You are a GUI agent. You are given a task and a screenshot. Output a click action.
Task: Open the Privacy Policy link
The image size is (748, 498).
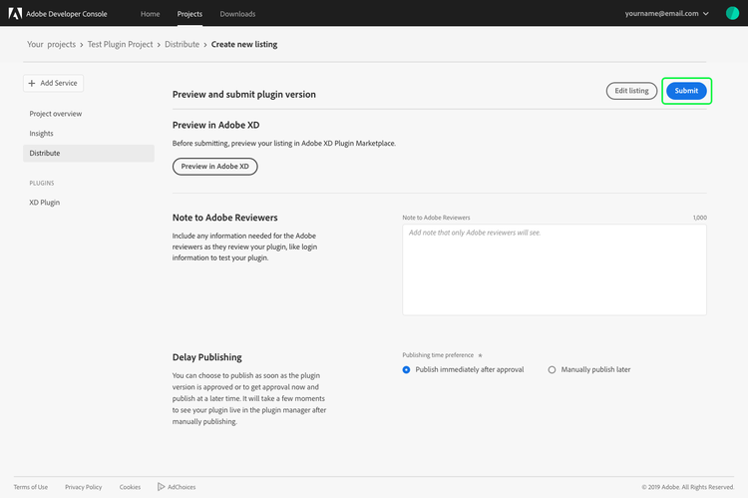[84, 487]
